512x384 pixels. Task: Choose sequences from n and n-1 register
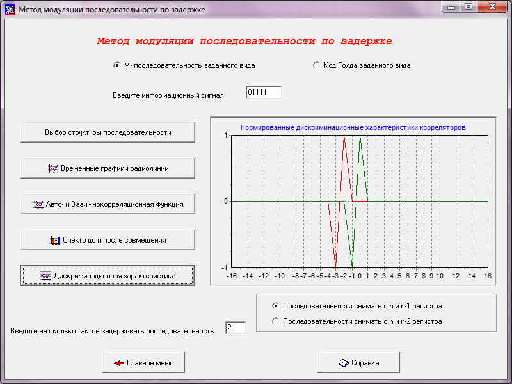coord(276,306)
